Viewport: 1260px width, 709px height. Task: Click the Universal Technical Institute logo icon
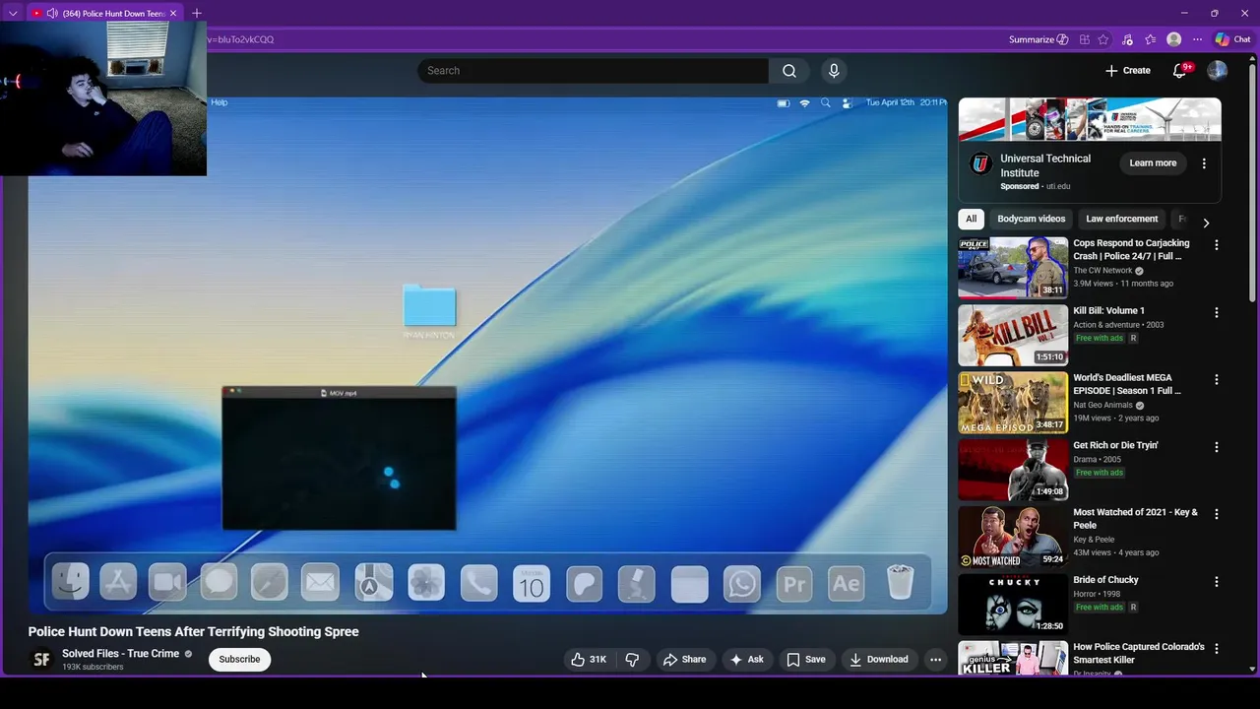(979, 164)
